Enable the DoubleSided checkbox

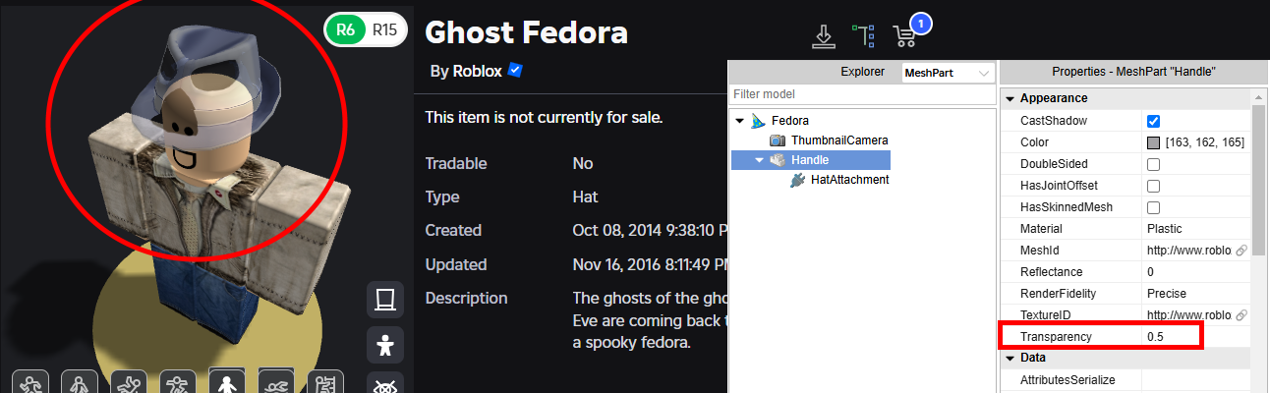pos(1154,164)
